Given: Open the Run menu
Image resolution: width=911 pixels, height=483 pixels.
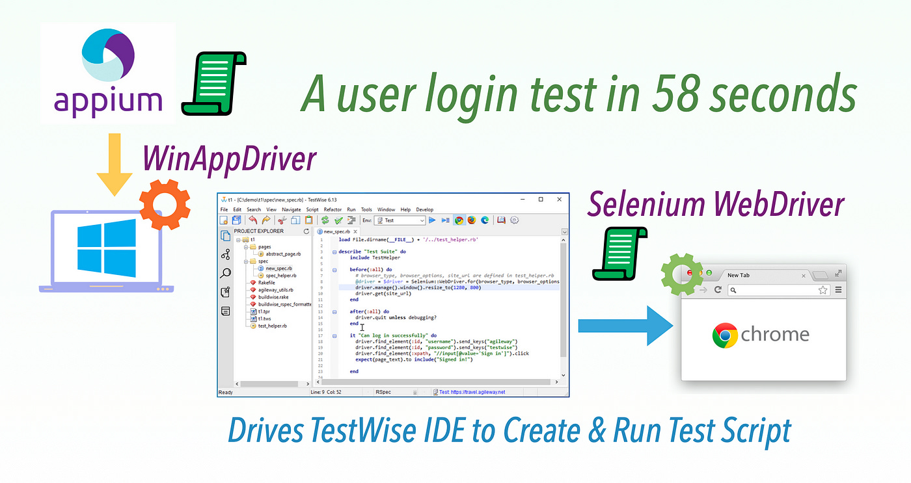Looking at the screenshot, I should [x=351, y=209].
